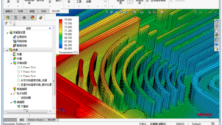222x125 pixels.
Task: Click the tree scroll down arrow
Action: [54, 108]
